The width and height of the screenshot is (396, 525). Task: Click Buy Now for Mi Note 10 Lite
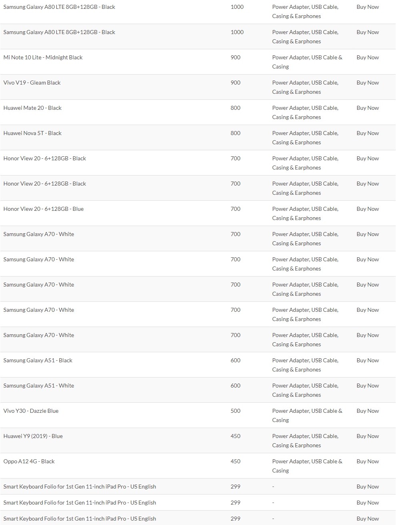tap(368, 57)
